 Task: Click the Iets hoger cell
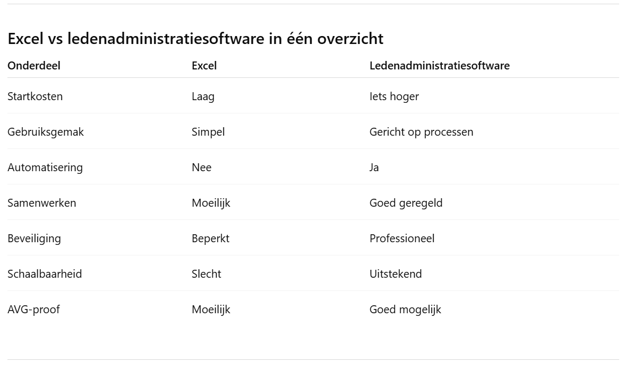[394, 96]
